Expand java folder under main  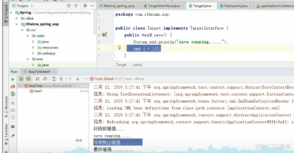point(33,42)
